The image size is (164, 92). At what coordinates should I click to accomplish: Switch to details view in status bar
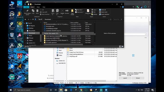(x=120, y=47)
